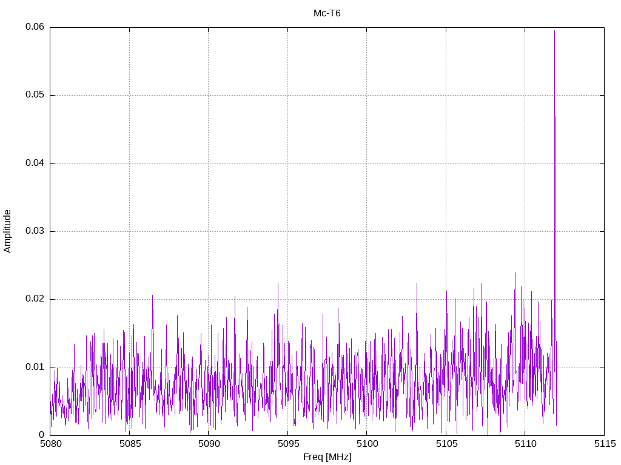Click the Amplitude y-axis label
This screenshot has width=621, height=465.
[x=8, y=231]
